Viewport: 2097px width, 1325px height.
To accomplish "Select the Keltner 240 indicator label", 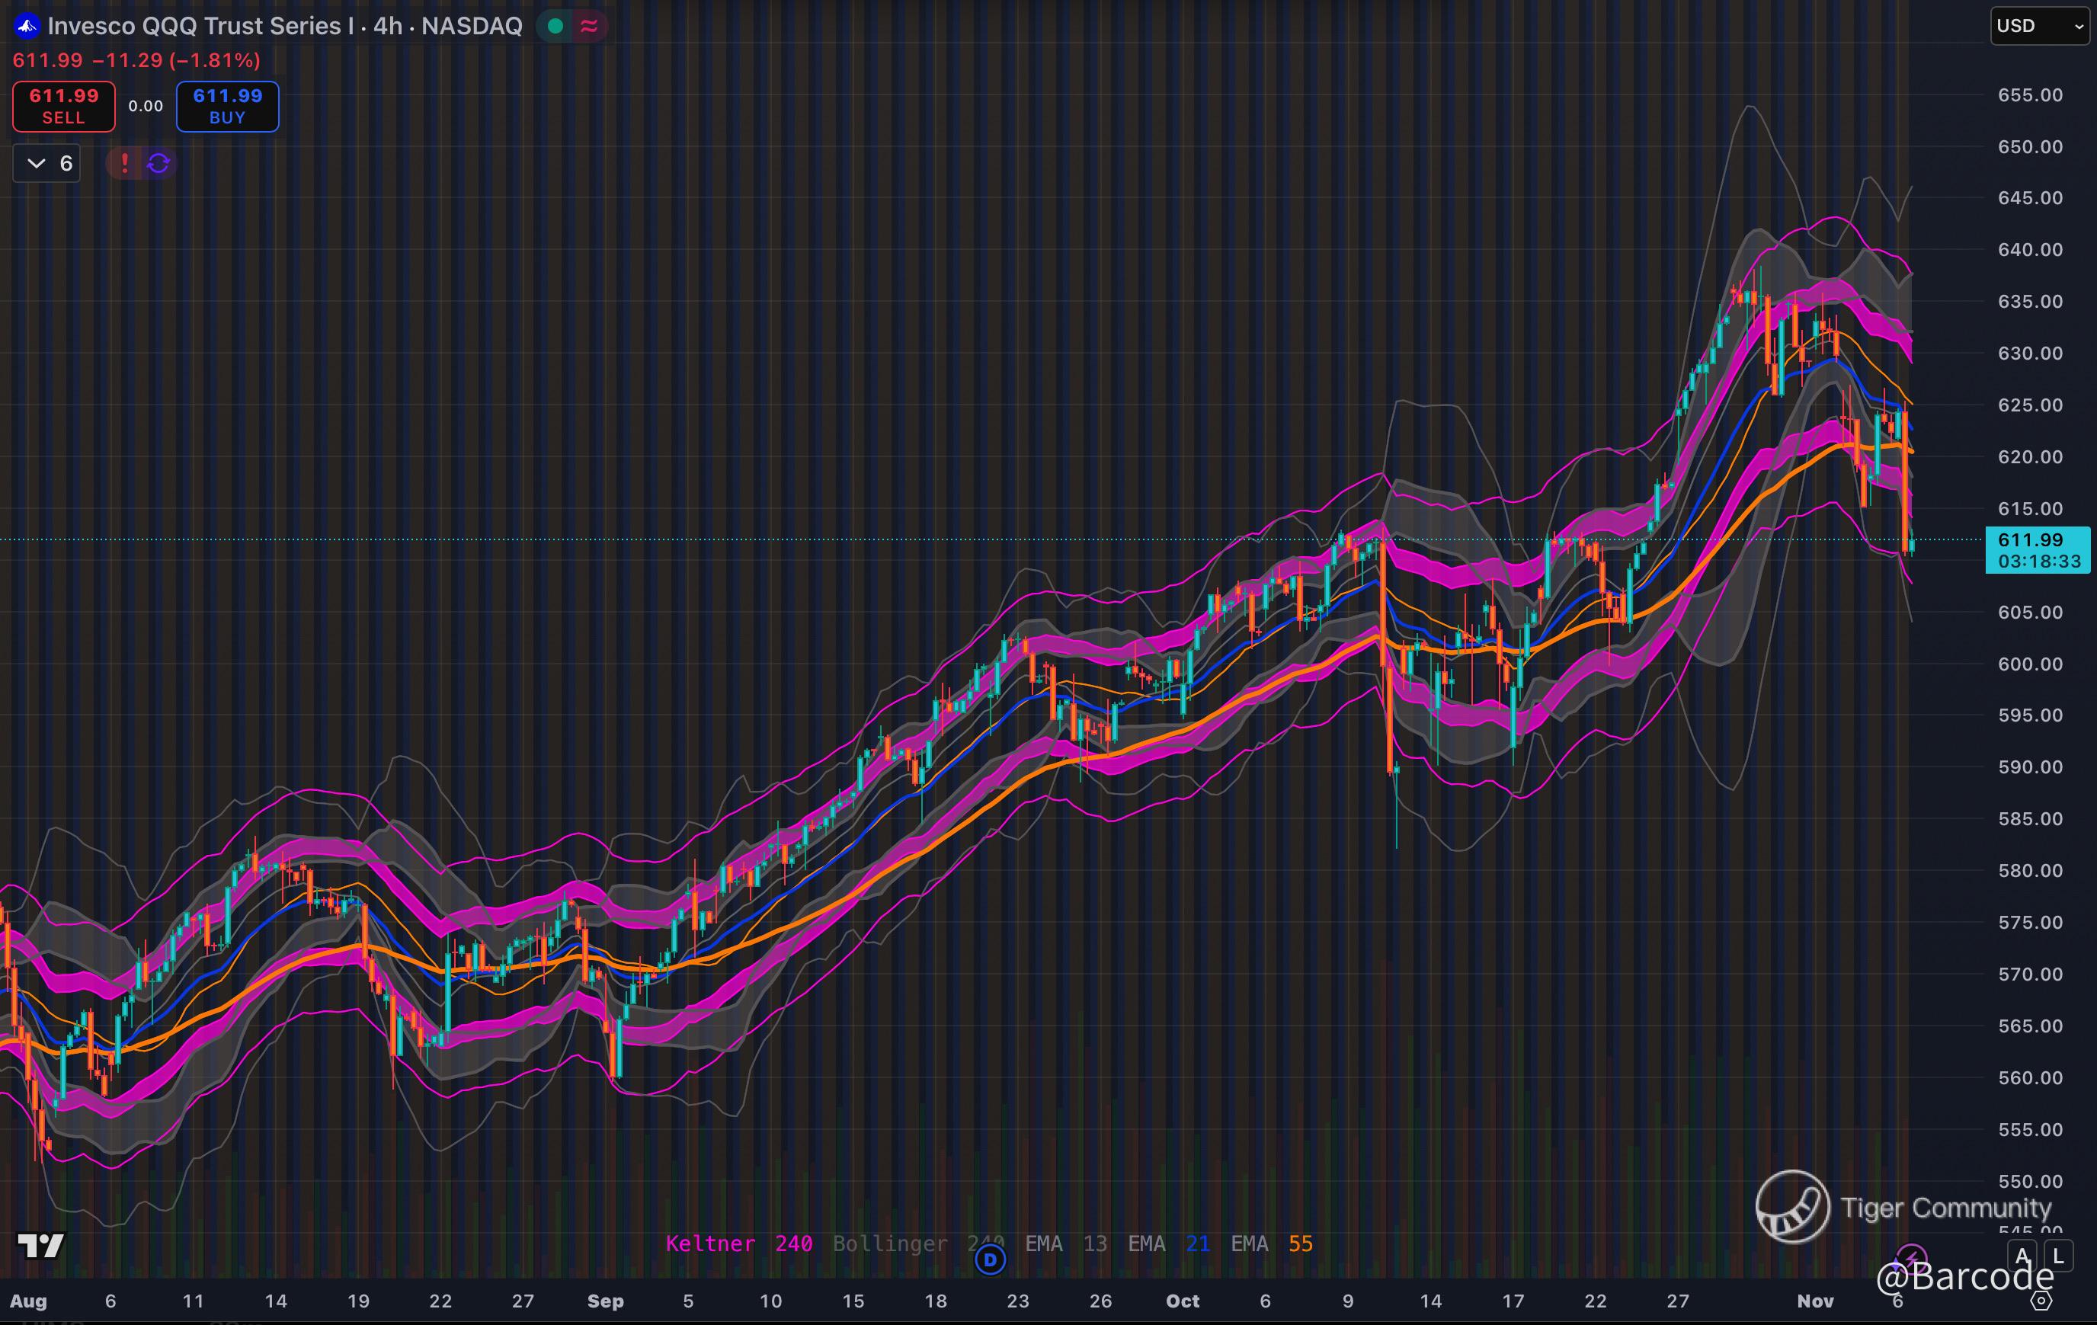I will (x=738, y=1243).
